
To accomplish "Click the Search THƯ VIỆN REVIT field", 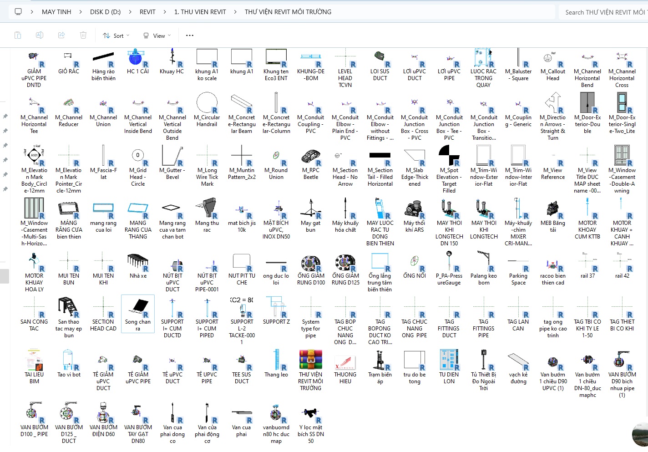I will tap(604, 12).
